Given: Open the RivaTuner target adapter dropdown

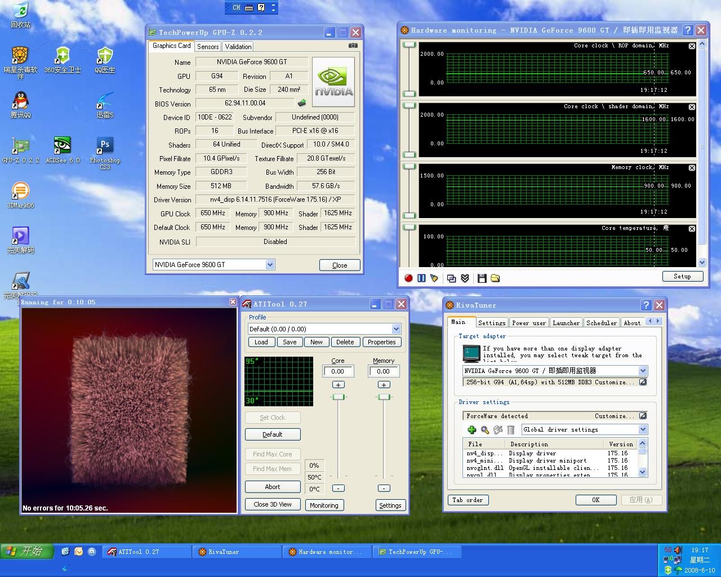Looking at the screenshot, I should (643, 371).
